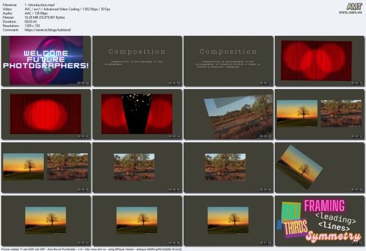Viewport: 366px width, 251px height.
Task: Click the '<leading> <lines>' text
Action: coord(335,222)
